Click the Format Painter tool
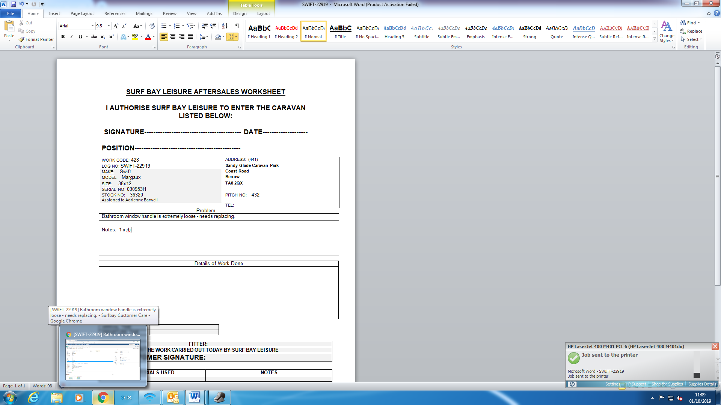 click(36, 39)
